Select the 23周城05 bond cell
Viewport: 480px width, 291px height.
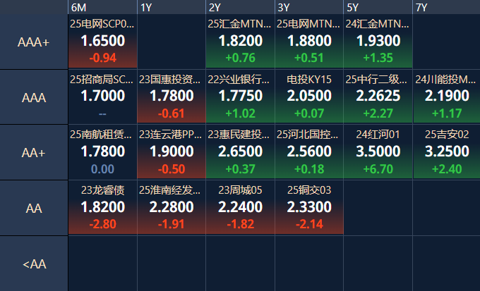point(241,208)
